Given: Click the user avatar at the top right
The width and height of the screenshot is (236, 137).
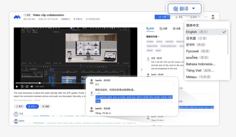Looking at the screenshot, I should point(213,17).
